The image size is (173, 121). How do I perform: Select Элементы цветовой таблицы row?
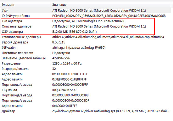point(24,58)
